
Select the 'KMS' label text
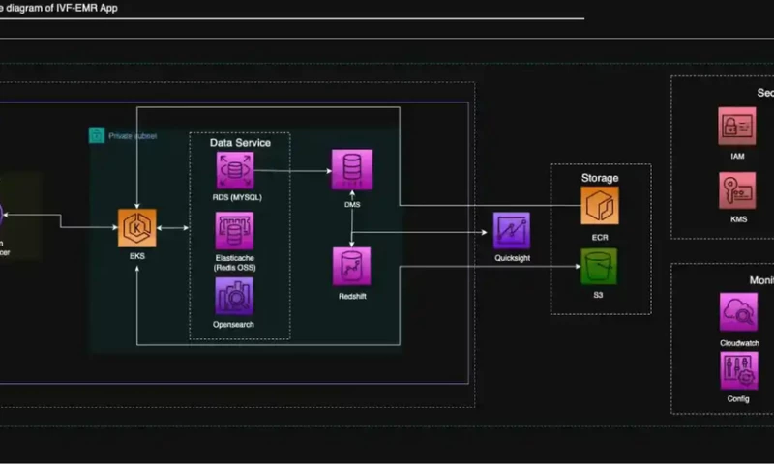738,219
